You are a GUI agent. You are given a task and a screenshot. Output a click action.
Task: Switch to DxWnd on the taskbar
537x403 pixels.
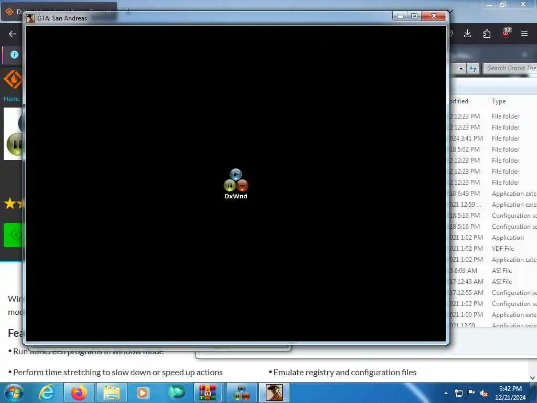tap(242, 393)
